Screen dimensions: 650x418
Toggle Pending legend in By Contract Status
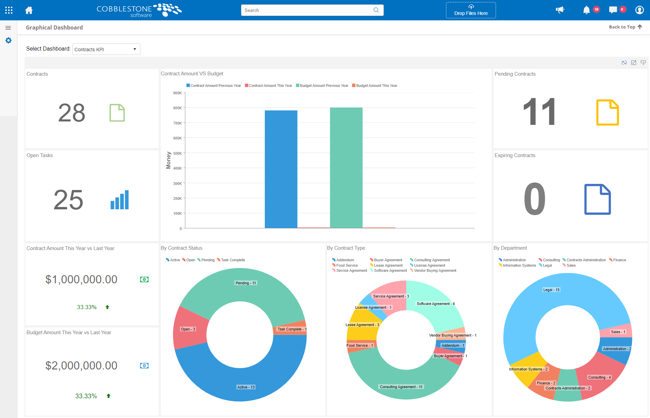tap(206, 260)
